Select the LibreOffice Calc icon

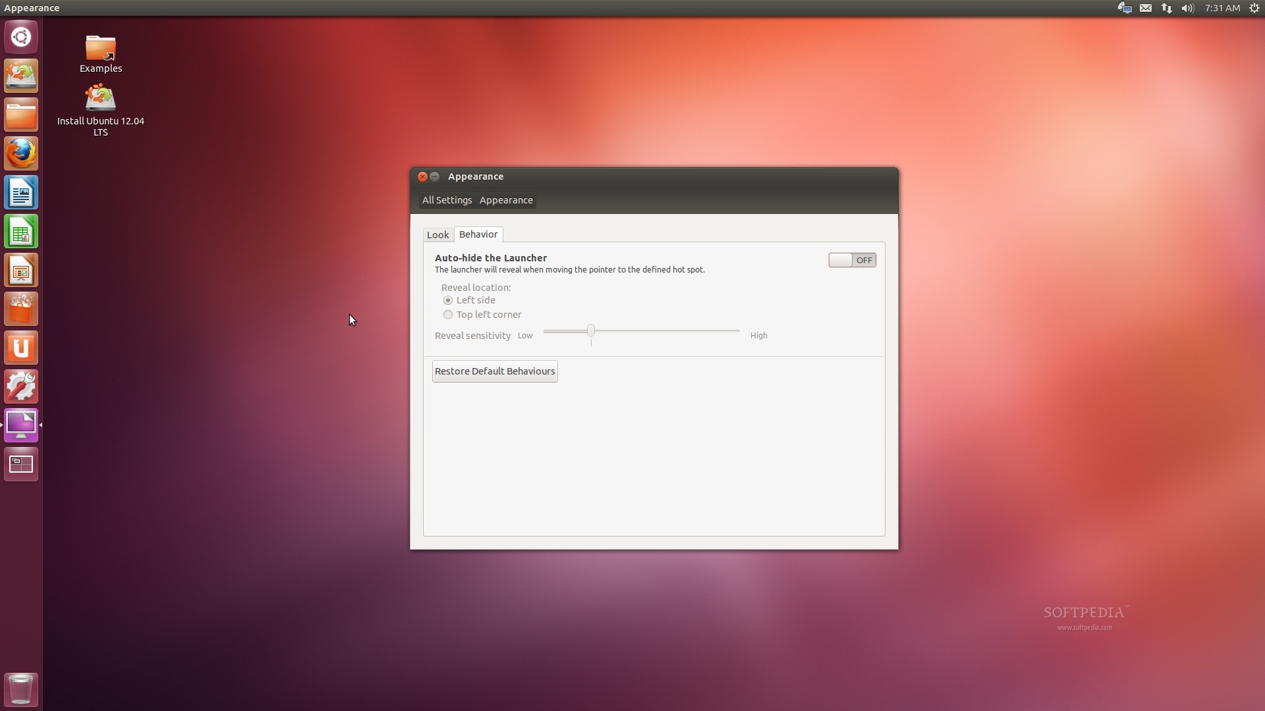22,232
